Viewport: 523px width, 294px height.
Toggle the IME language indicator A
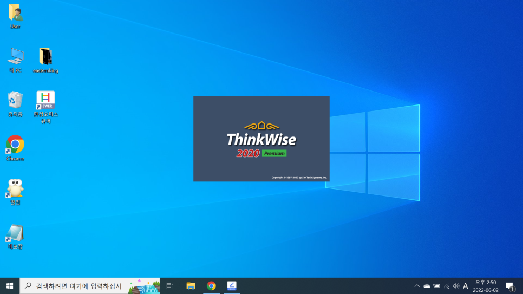(x=466, y=286)
